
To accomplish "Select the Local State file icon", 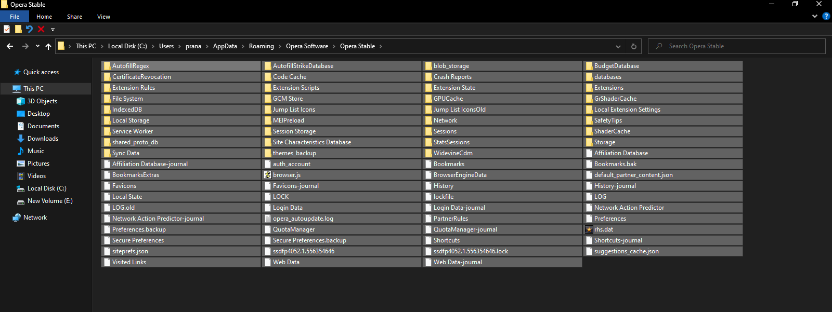I will pos(107,197).
